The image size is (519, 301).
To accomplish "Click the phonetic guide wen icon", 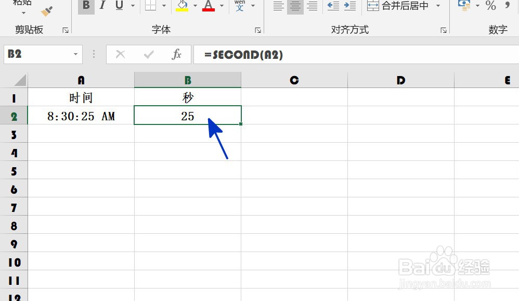I will point(240,6).
